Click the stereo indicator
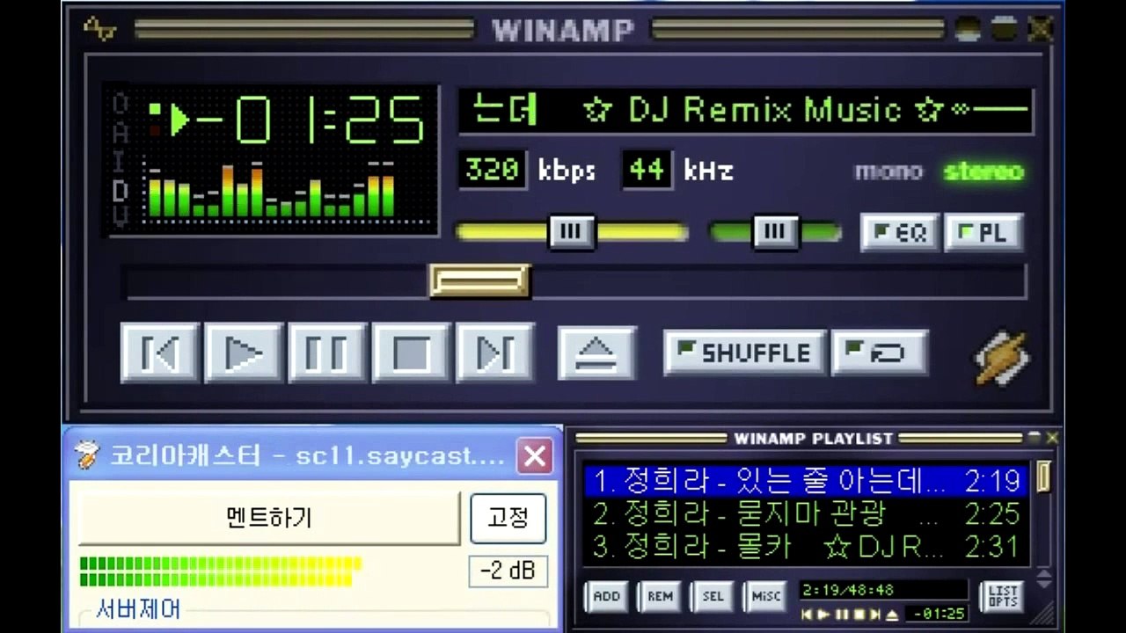 pos(983,171)
